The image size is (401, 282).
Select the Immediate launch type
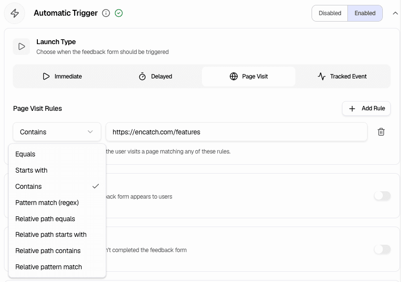(62, 77)
